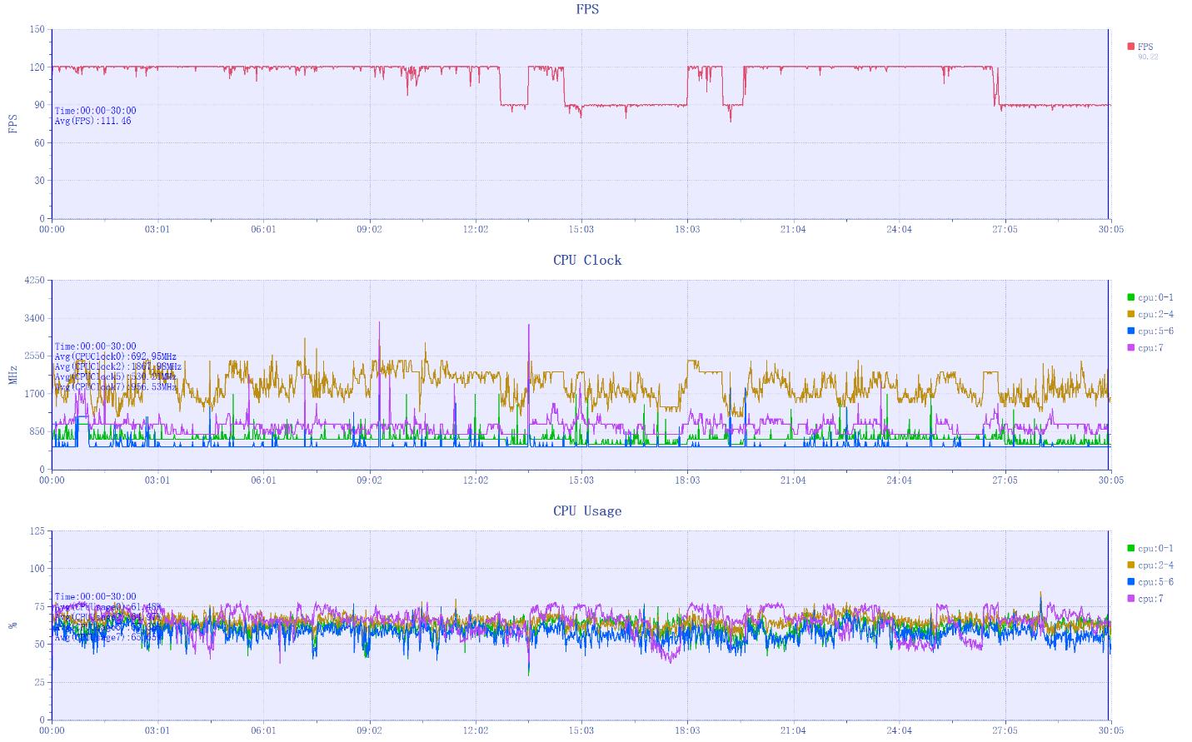Click 00:00 time label under CPU Usage chart
Viewport: 1192px width, 742px height.
pos(52,730)
